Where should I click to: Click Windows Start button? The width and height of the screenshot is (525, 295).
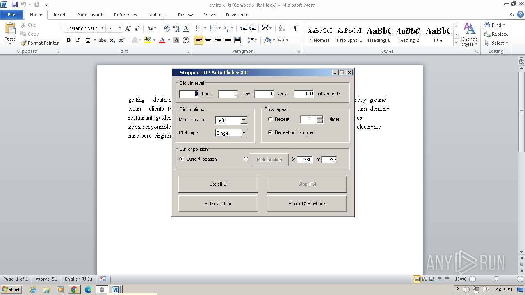11,290
